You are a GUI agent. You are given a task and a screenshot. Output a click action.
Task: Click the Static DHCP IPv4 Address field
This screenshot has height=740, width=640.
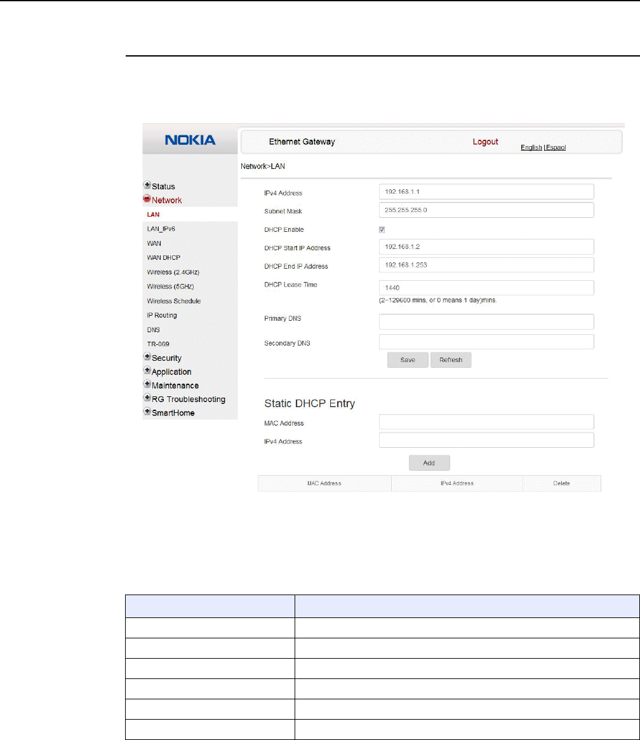486,440
